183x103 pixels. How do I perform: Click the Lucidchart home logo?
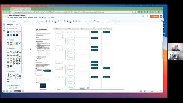(x=5, y=17)
